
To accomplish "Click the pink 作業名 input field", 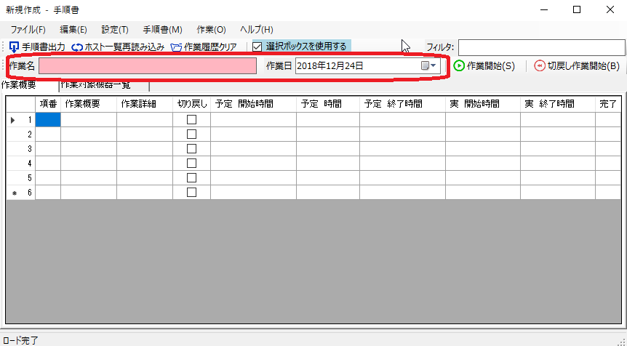I will 148,66.
